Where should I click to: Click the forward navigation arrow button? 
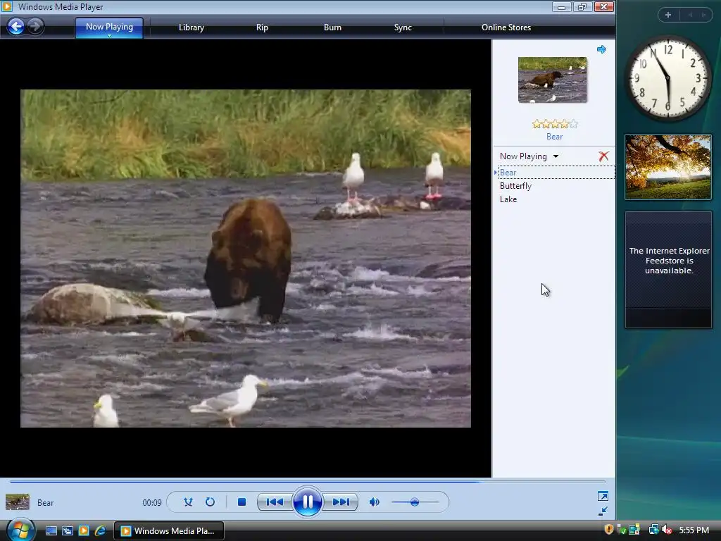35,26
